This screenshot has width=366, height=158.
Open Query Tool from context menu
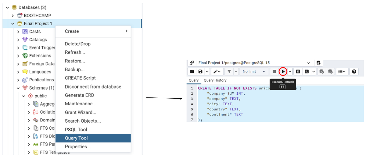(93, 138)
